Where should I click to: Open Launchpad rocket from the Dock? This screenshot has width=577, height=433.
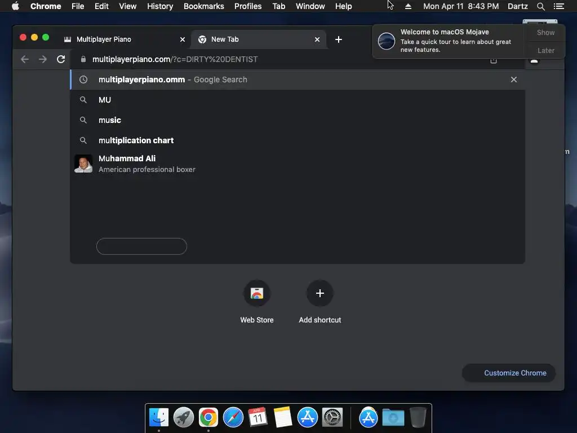pyautogui.click(x=183, y=418)
